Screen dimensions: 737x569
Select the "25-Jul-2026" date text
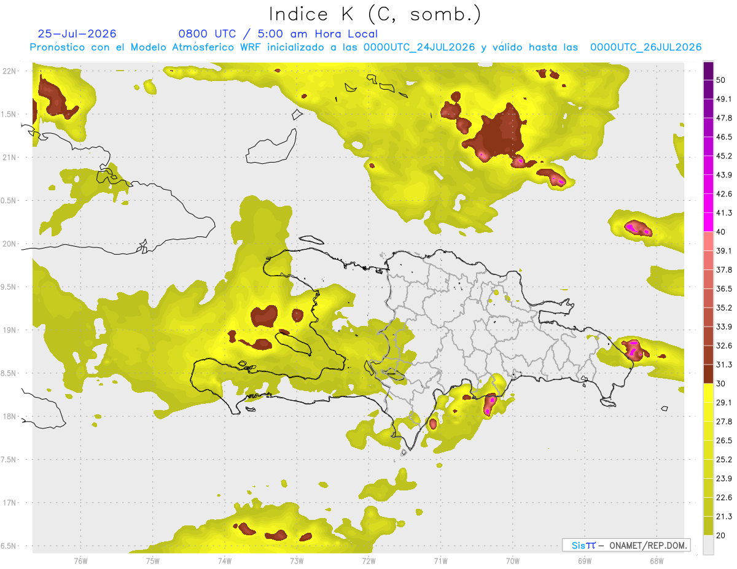77,34
